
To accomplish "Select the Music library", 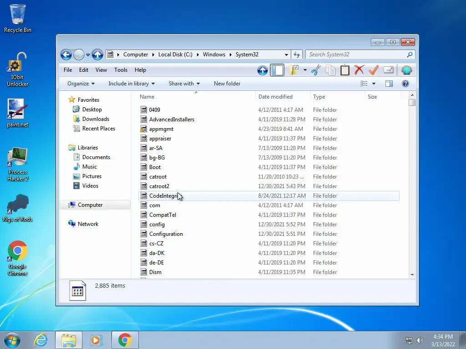I will coord(89,167).
